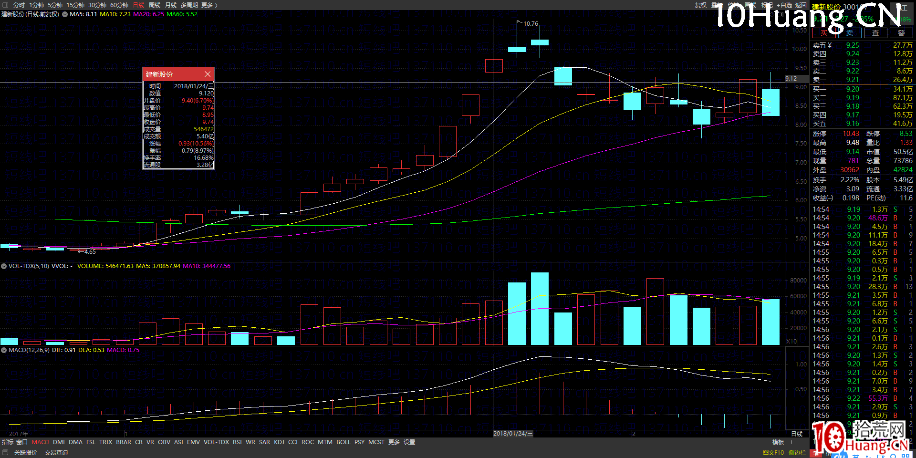The image size is (916, 458).
Task: Toggle the 侧边栏 sidebar
Action: click(x=797, y=452)
